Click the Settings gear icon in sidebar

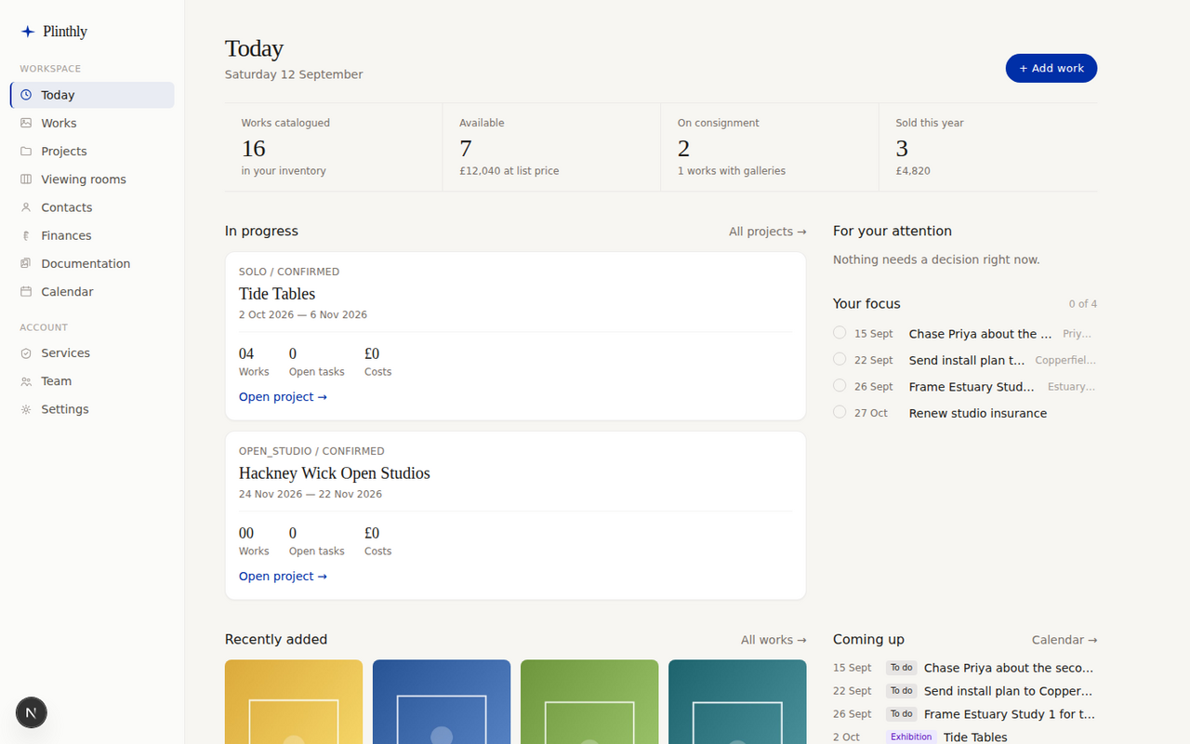click(26, 409)
